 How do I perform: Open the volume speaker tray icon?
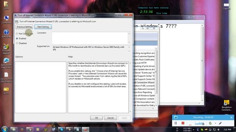(219, 129)
